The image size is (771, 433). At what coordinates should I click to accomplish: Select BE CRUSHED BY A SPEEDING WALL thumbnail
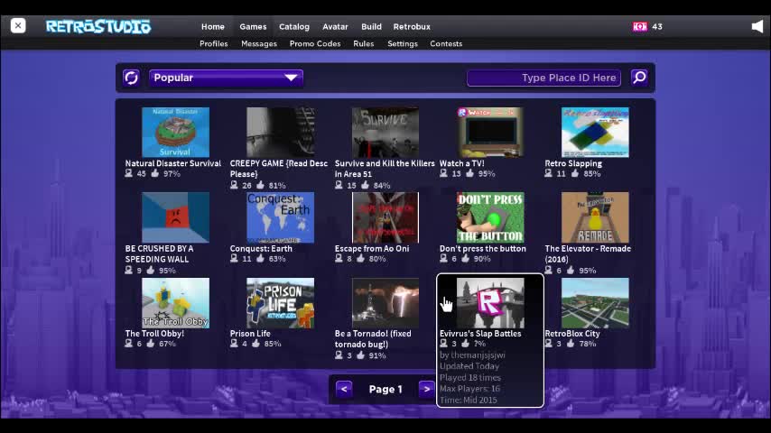point(175,217)
